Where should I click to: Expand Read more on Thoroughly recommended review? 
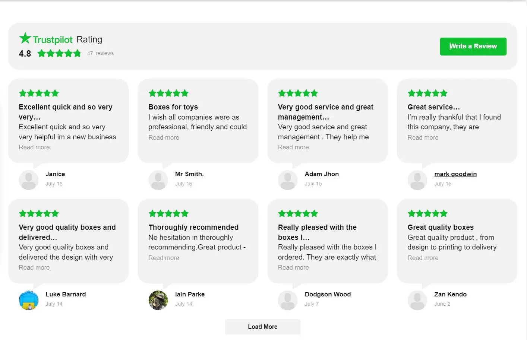point(164,258)
